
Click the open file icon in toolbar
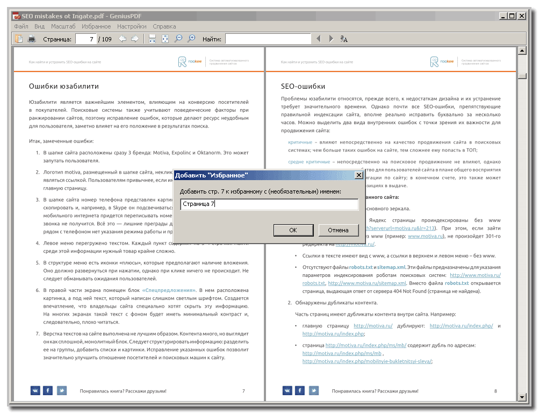[x=19, y=39]
